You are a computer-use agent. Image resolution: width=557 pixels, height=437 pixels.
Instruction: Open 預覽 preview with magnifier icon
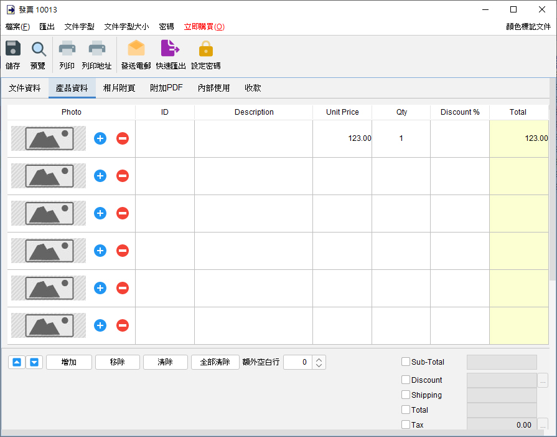click(x=39, y=49)
